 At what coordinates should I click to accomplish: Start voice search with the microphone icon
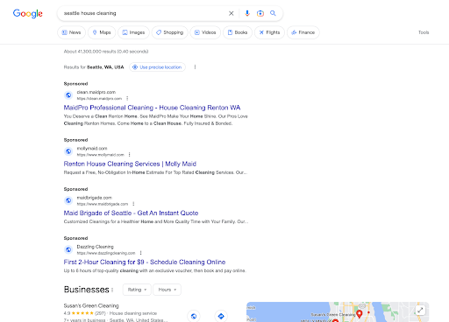[247, 13]
